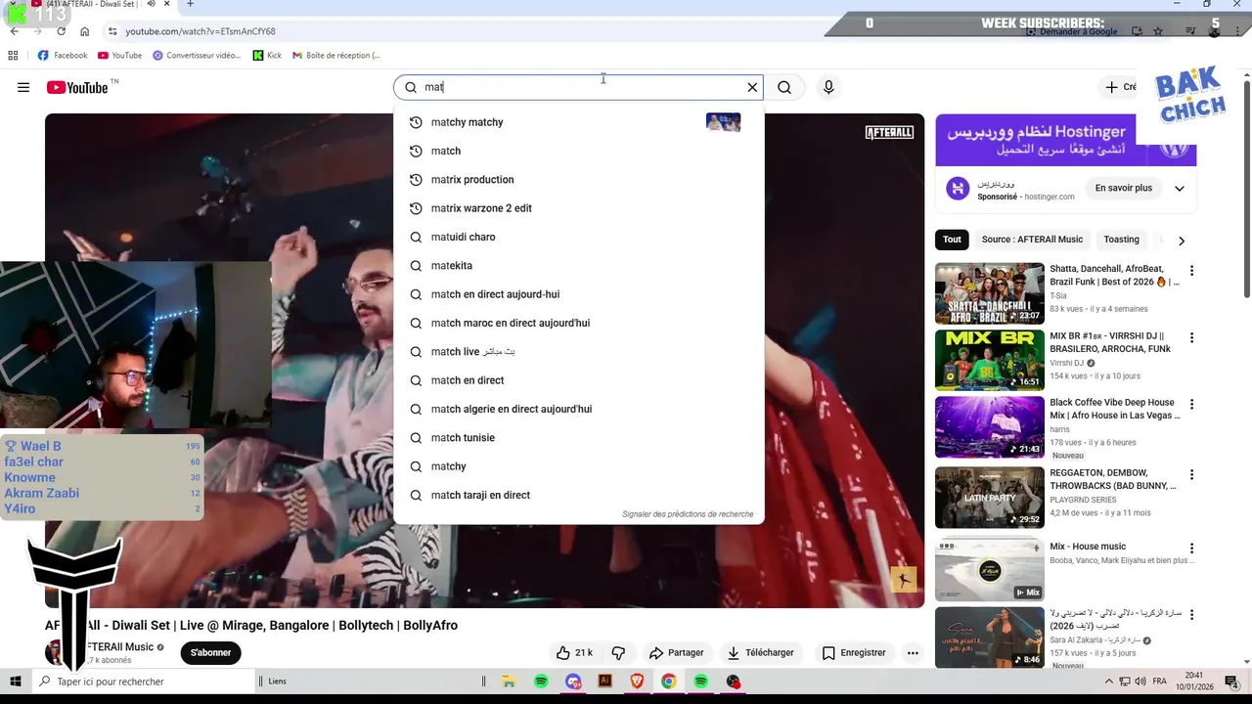The height and width of the screenshot is (704, 1252).
Task: Open menu for REGGAETON, DEMBOW video
Action: pyautogui.click(x=1191, y=474)
